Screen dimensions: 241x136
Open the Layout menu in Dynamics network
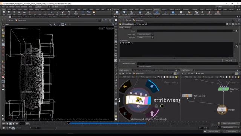point(210,77)
